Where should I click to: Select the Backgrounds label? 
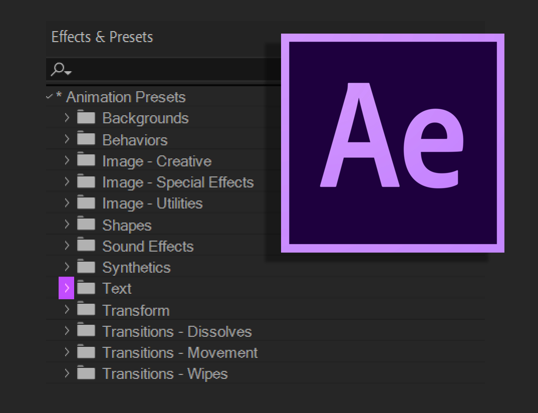coord(145,118)
